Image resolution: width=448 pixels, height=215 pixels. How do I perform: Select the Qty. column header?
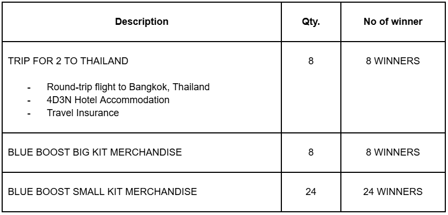pos(311,22)
